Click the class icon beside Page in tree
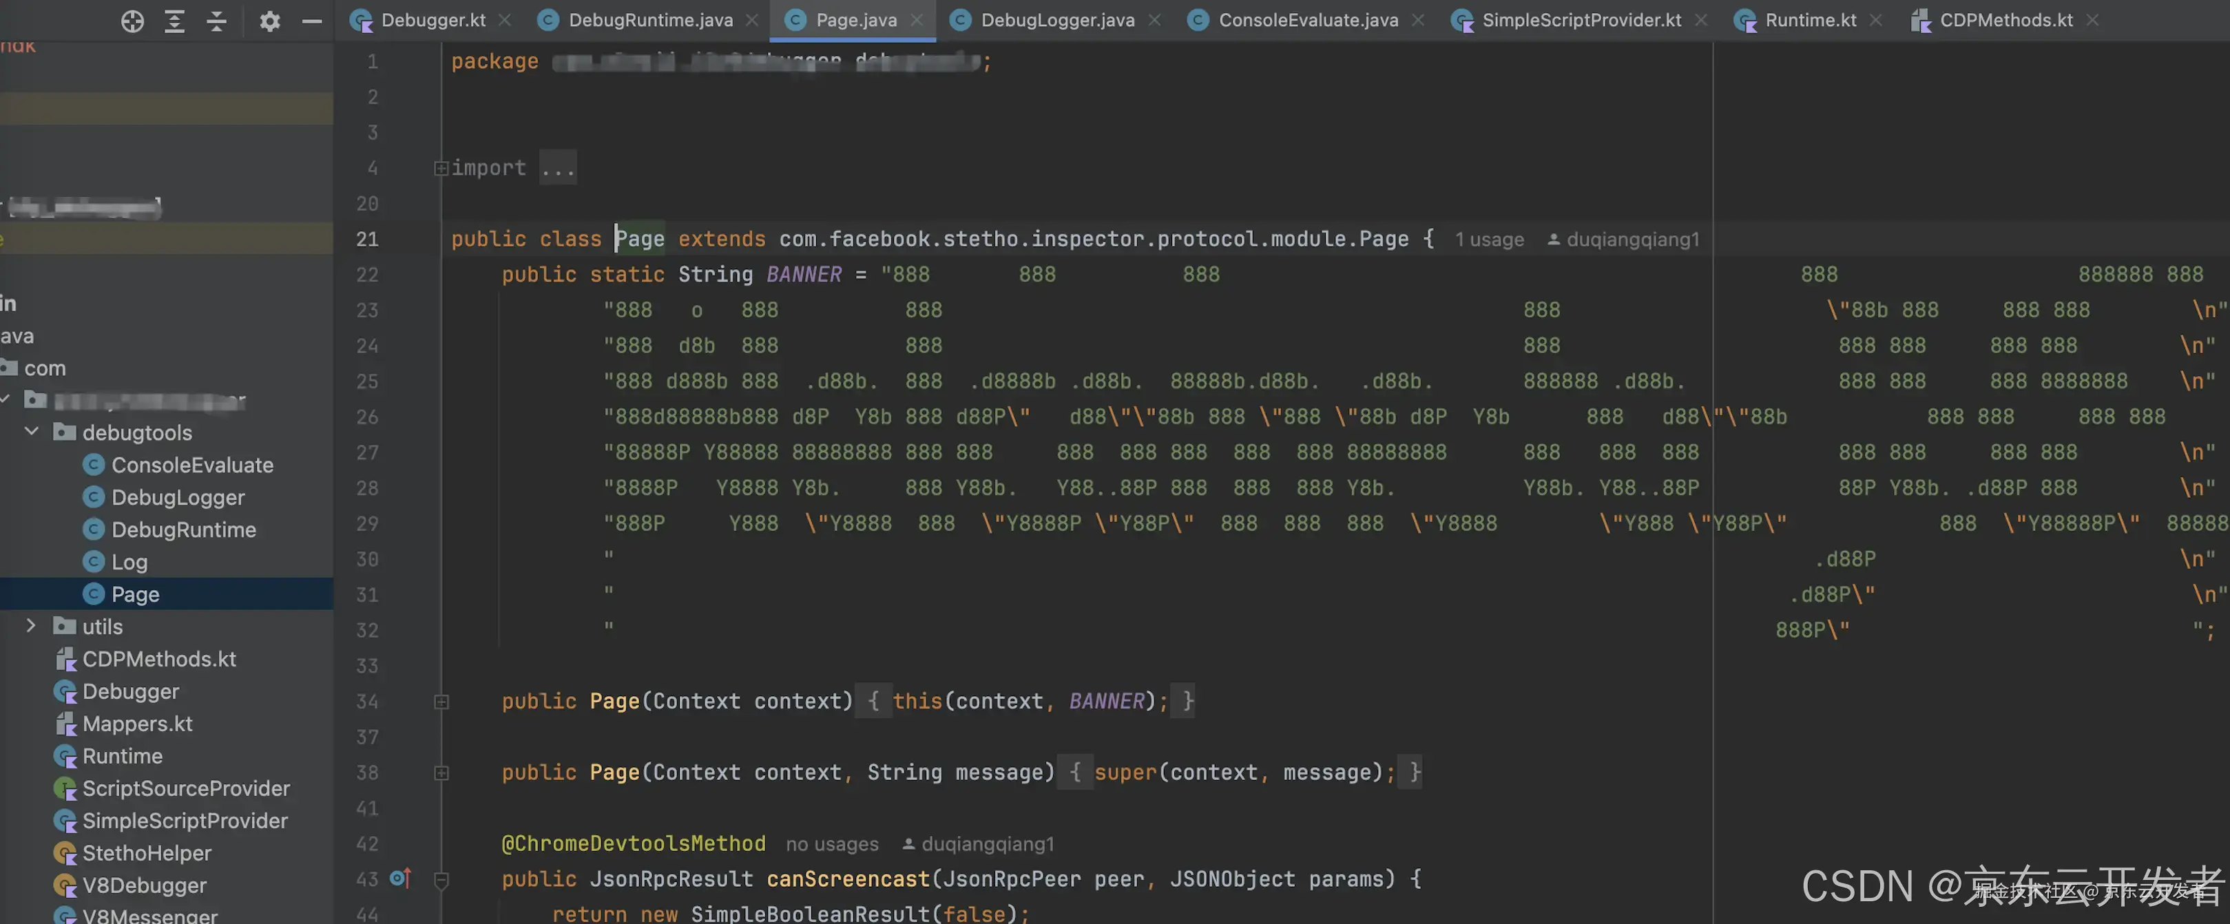The height and width of the screenshot is (924, 2230). (x=94, y=594)
